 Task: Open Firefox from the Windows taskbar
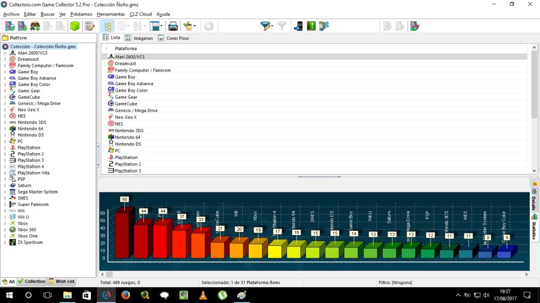pos(125,295)
